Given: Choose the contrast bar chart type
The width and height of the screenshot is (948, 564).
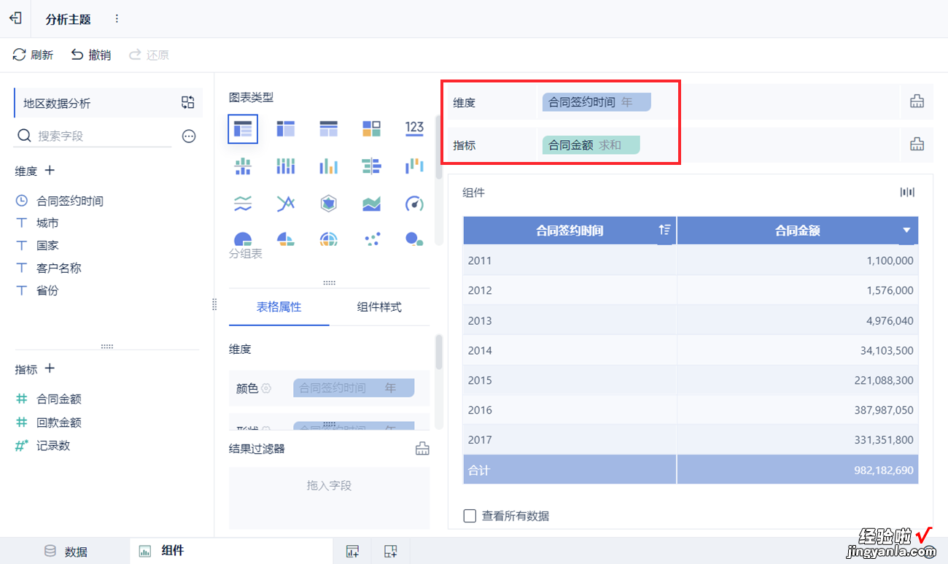Looking at the screenshot, I should [371, 166].
